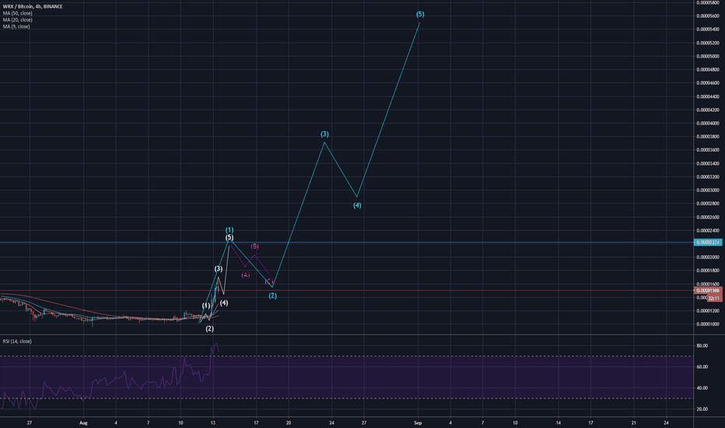Click the 21 date on time axis
Screen dimensions: 725x428
point(634,423)
